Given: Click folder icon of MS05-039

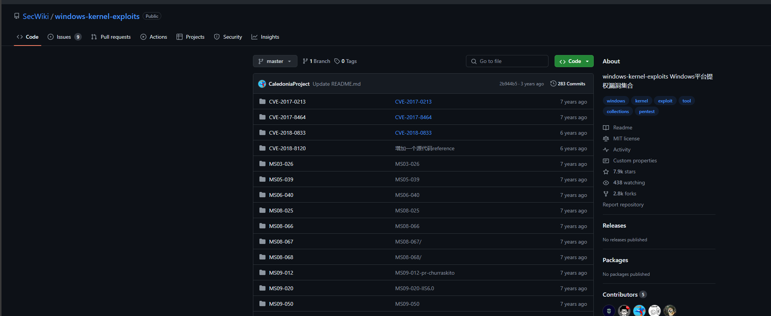Looking at the screenshot, I should [262, 179].
